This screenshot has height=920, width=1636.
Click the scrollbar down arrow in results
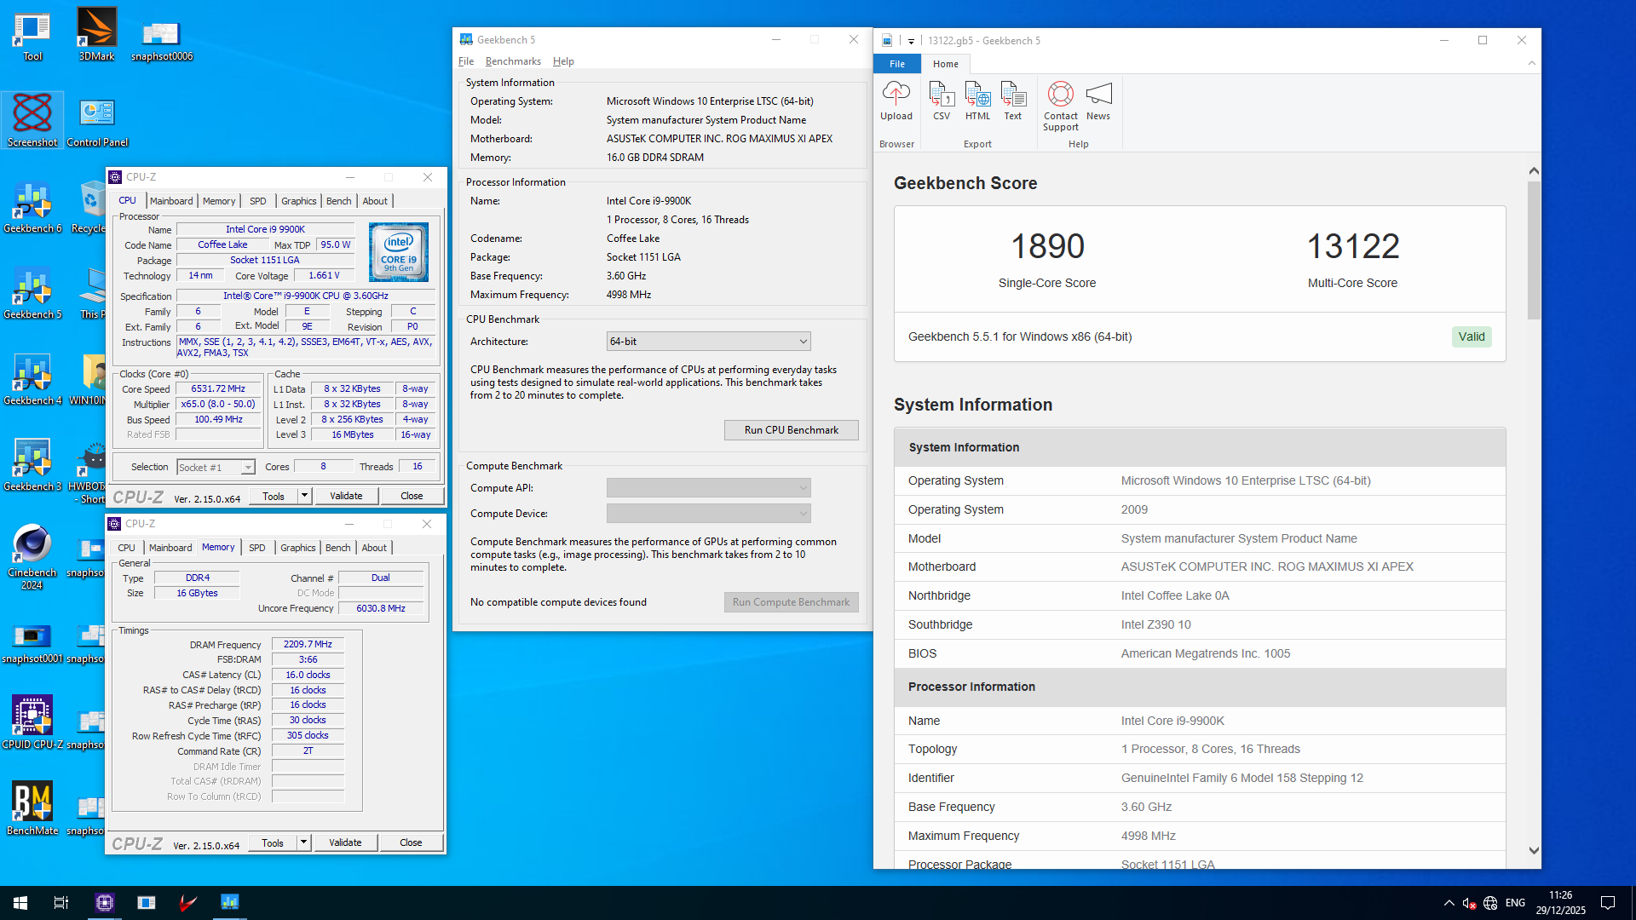coord(1534,850)
